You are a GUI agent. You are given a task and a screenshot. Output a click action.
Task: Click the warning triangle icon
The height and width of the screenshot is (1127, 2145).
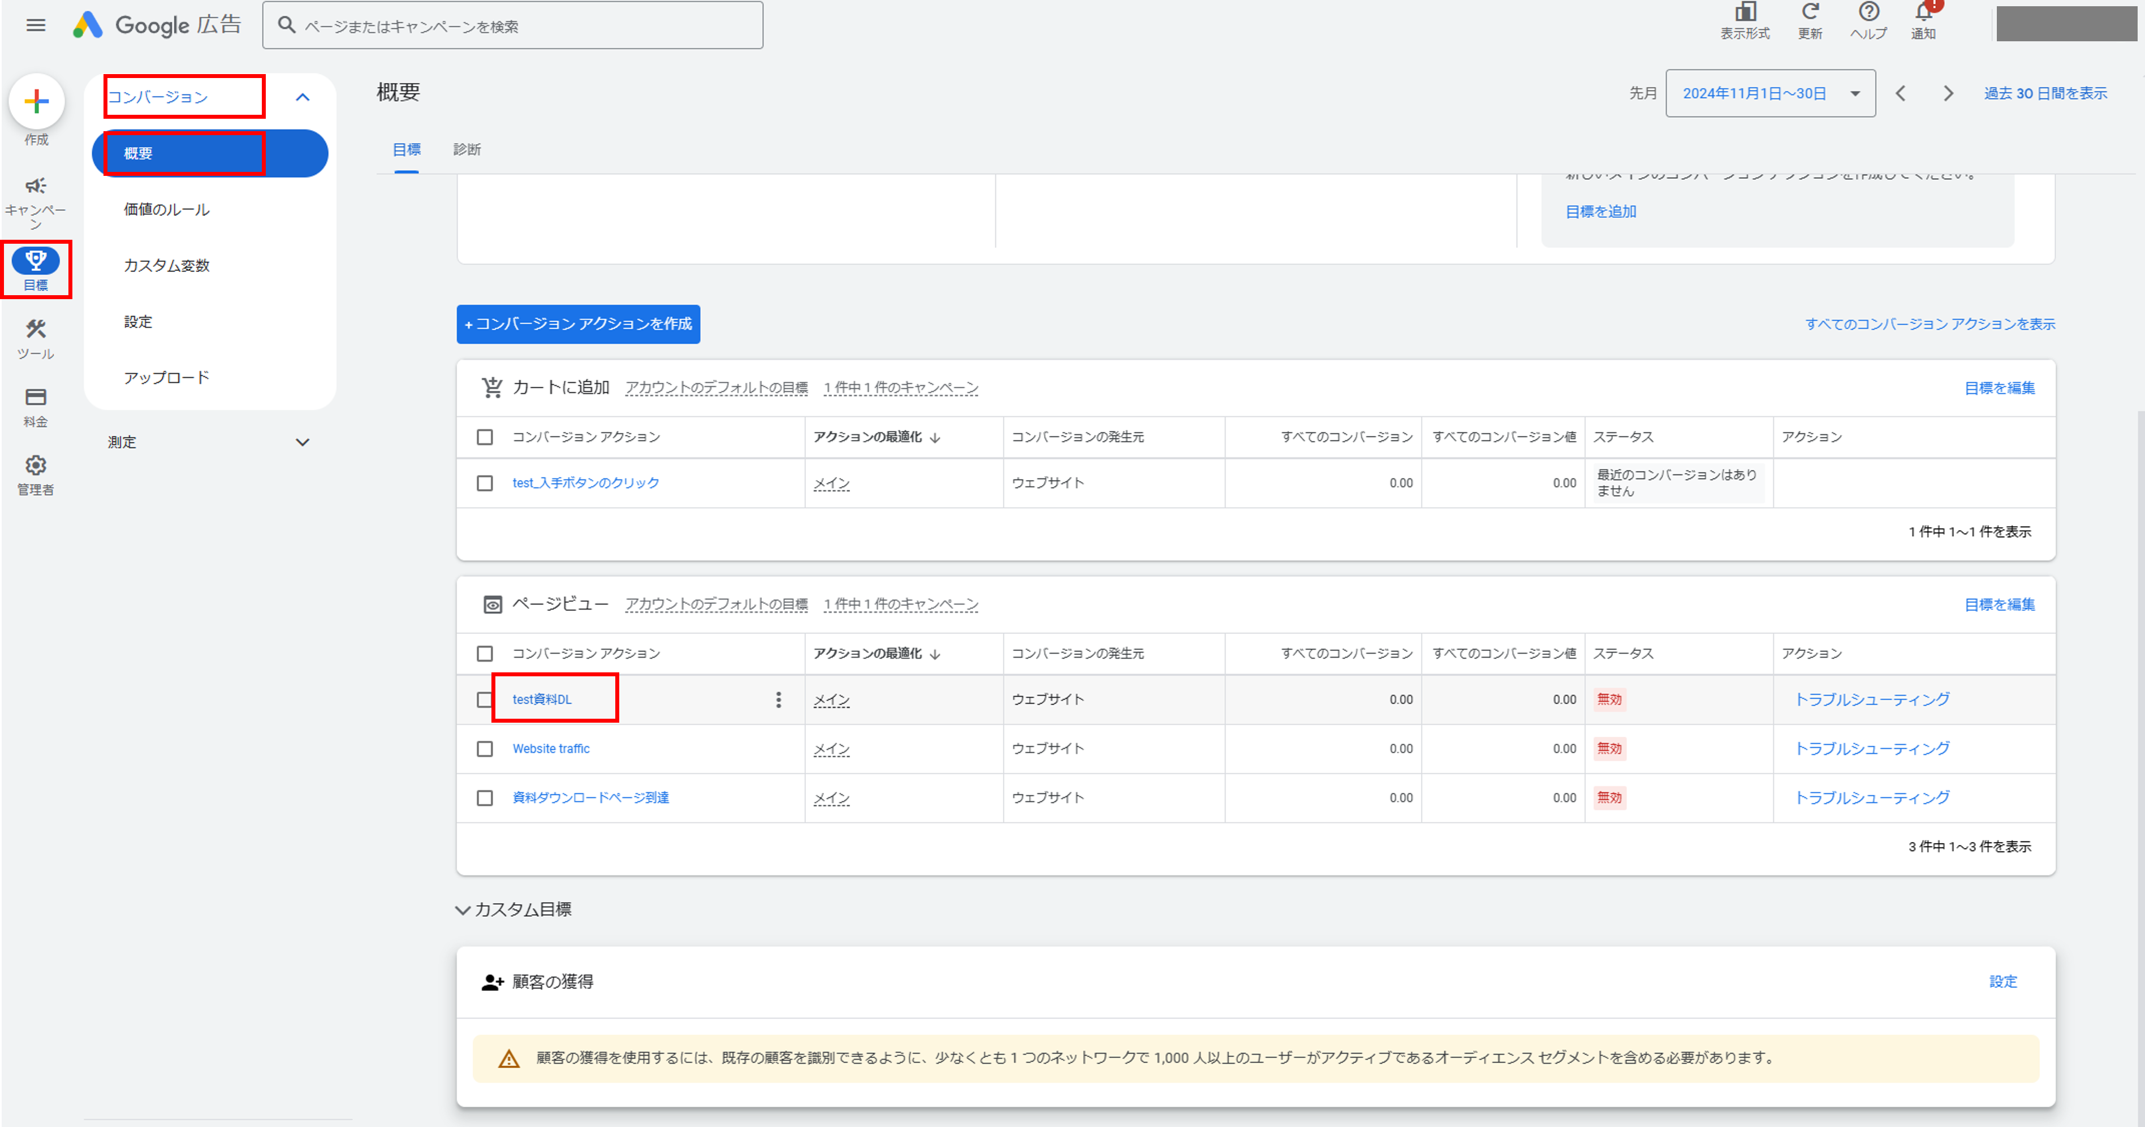pyautogui.click(x=509, y=1059)
